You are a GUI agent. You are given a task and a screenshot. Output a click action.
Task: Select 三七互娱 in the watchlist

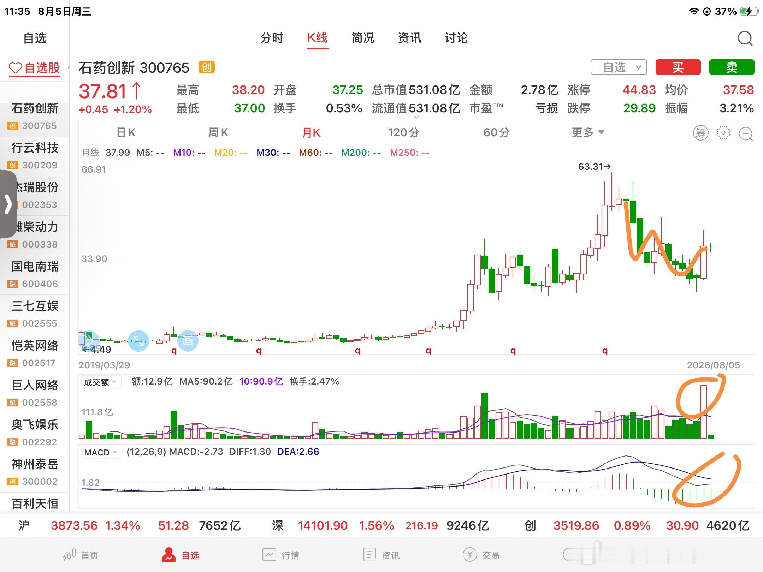pos(35,314)
